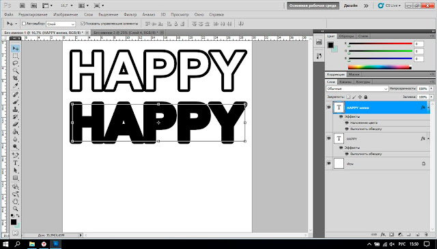Enable the Автовыбор checkbox
437x249 pixels.
point(24,24)
